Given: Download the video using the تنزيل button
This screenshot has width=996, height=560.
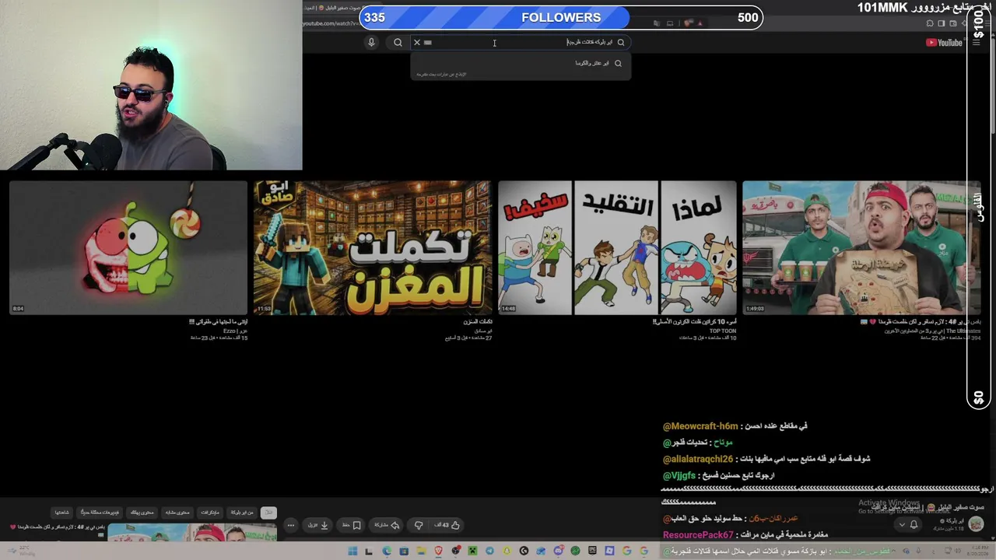Looking at the screenshot, I should point(319,525).
